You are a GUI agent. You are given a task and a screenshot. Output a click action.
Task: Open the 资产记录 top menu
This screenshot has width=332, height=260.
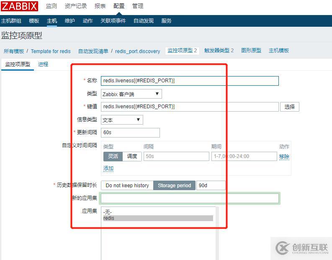tap(76, 6)
